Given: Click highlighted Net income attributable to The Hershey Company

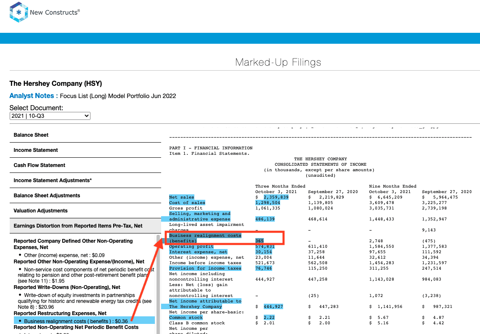Looking at the screenshot, I should 205,304.
